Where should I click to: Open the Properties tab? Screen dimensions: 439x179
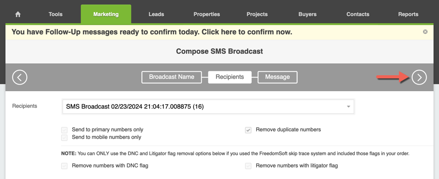(x=207, y=14)
